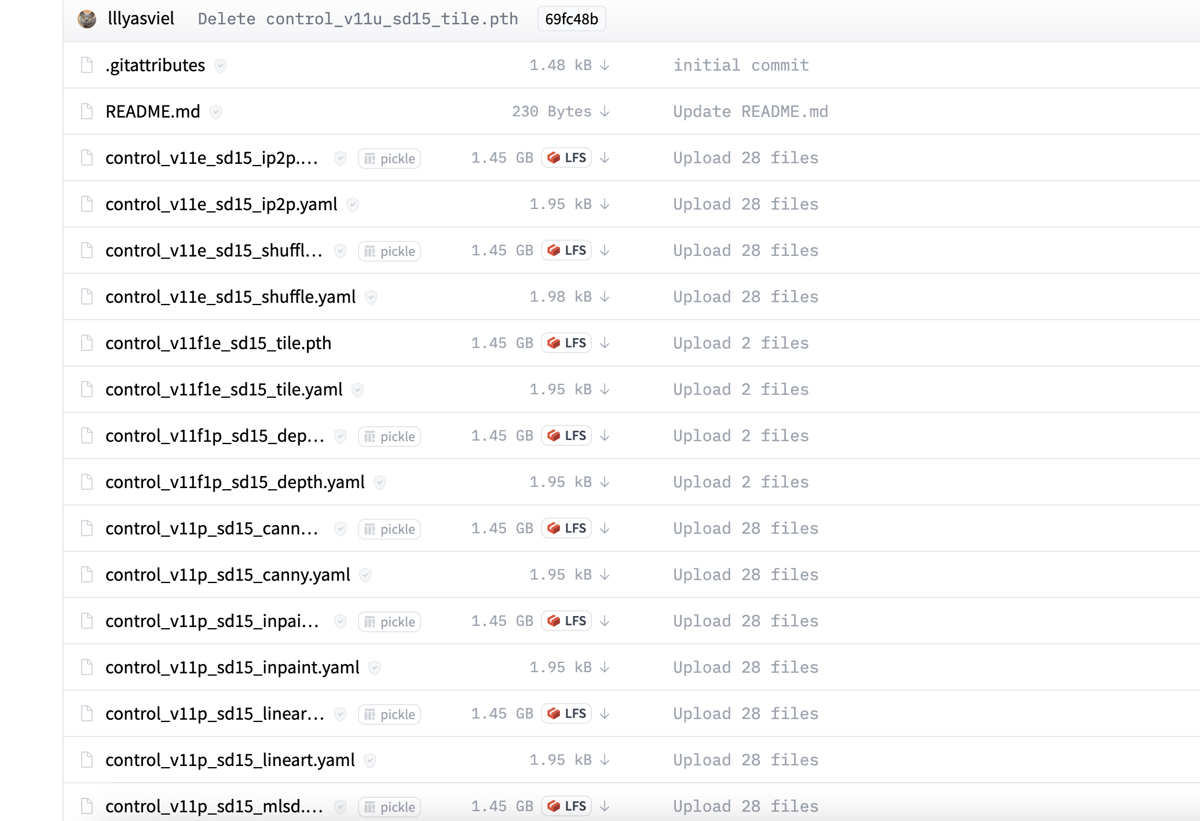The height and width of the screenshot is (821, 1200).
Task: Open control_v11f1e_sd15_tile.yaml file
Action: pyautogui.click(x=224, y=390)
